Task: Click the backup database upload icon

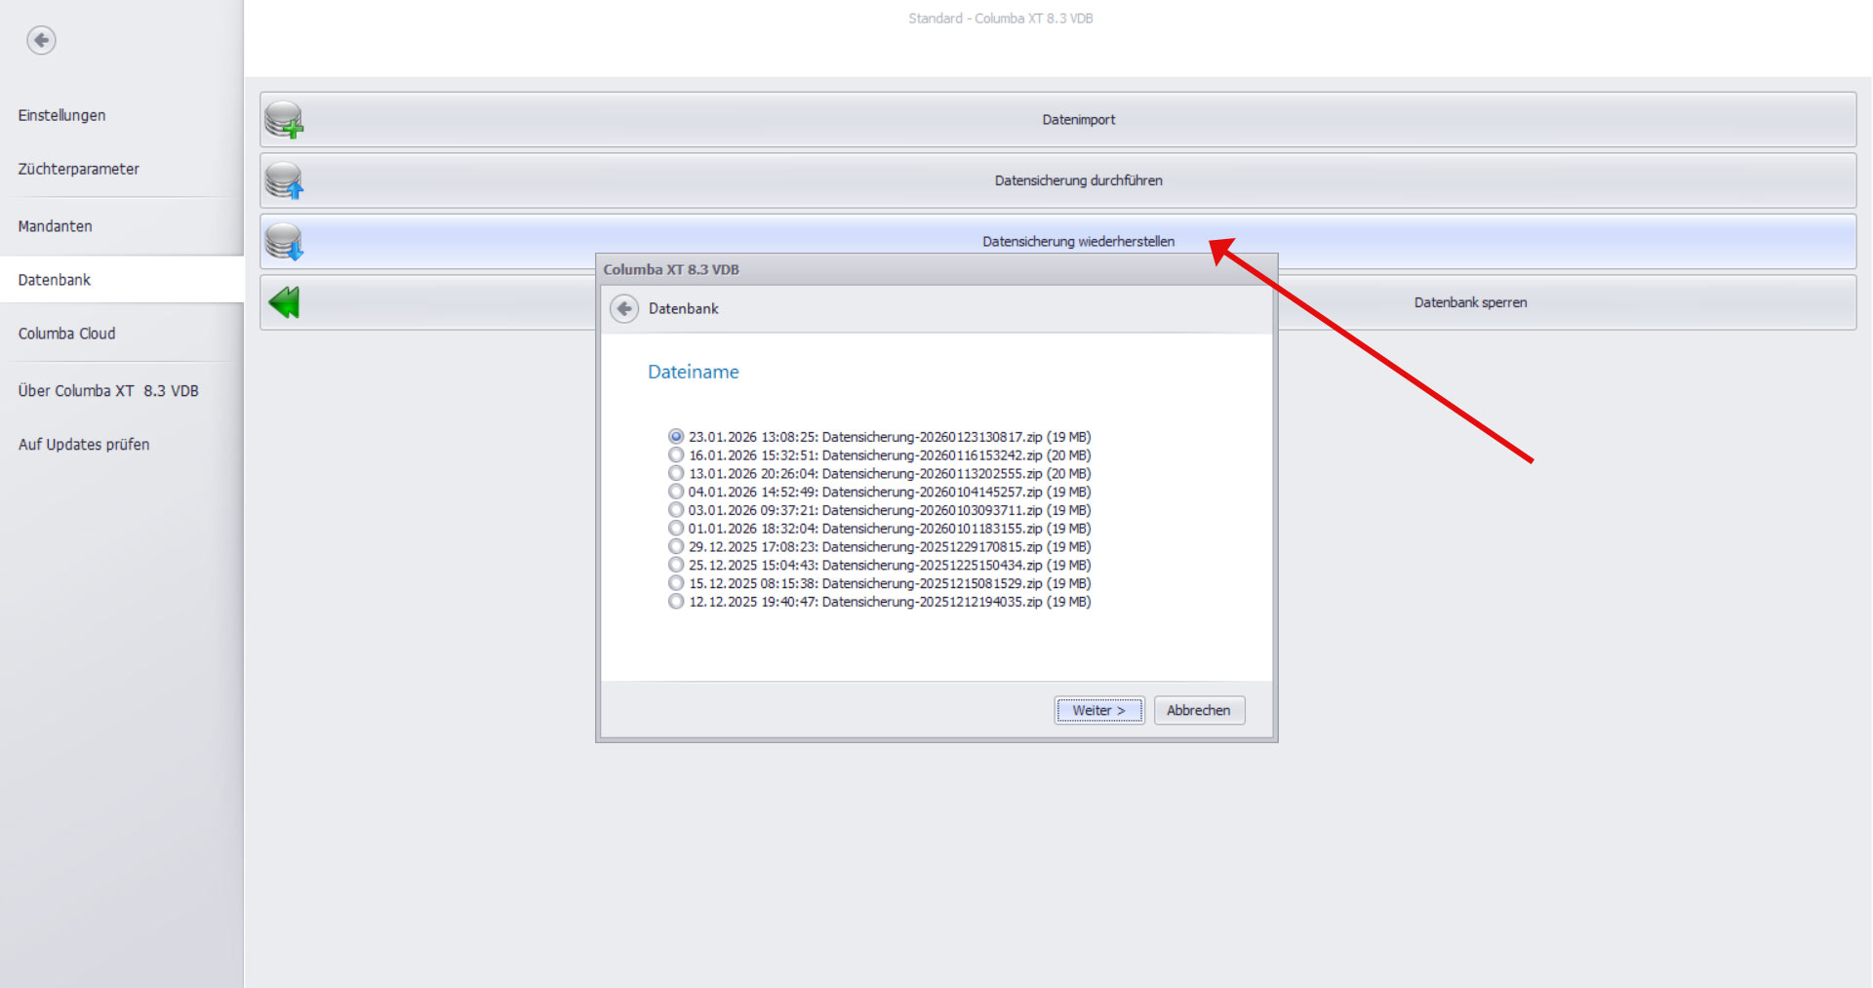Action: [x=284, y=180]
